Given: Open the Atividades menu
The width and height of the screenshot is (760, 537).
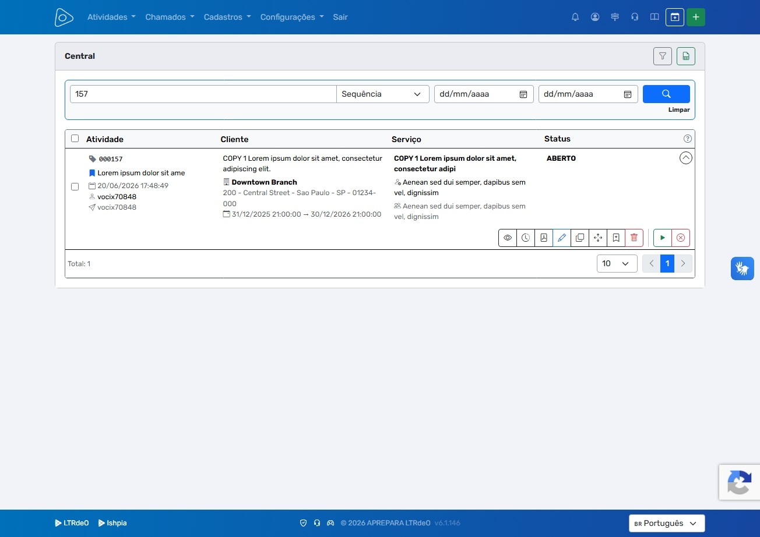Looking at the screenshot, I should [111, 17].
